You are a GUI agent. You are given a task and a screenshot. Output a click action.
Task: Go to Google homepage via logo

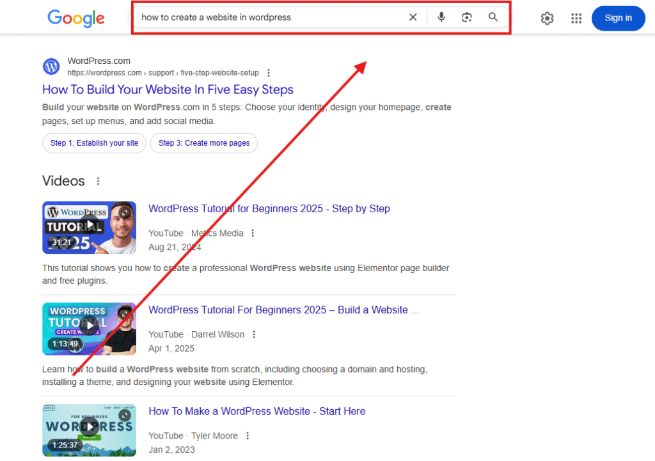tap(76, 19)
